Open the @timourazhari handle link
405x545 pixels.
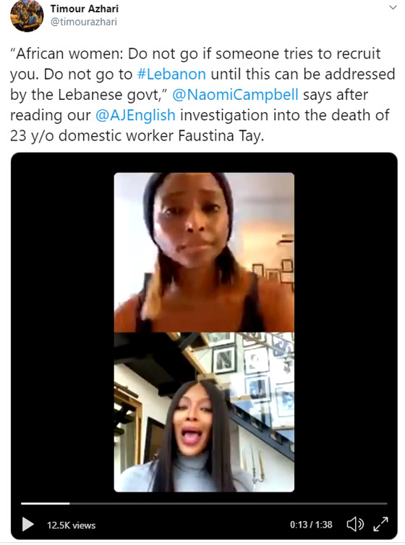[x=84, y=22]
